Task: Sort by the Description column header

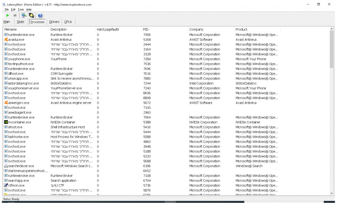Action: (72, 29)
